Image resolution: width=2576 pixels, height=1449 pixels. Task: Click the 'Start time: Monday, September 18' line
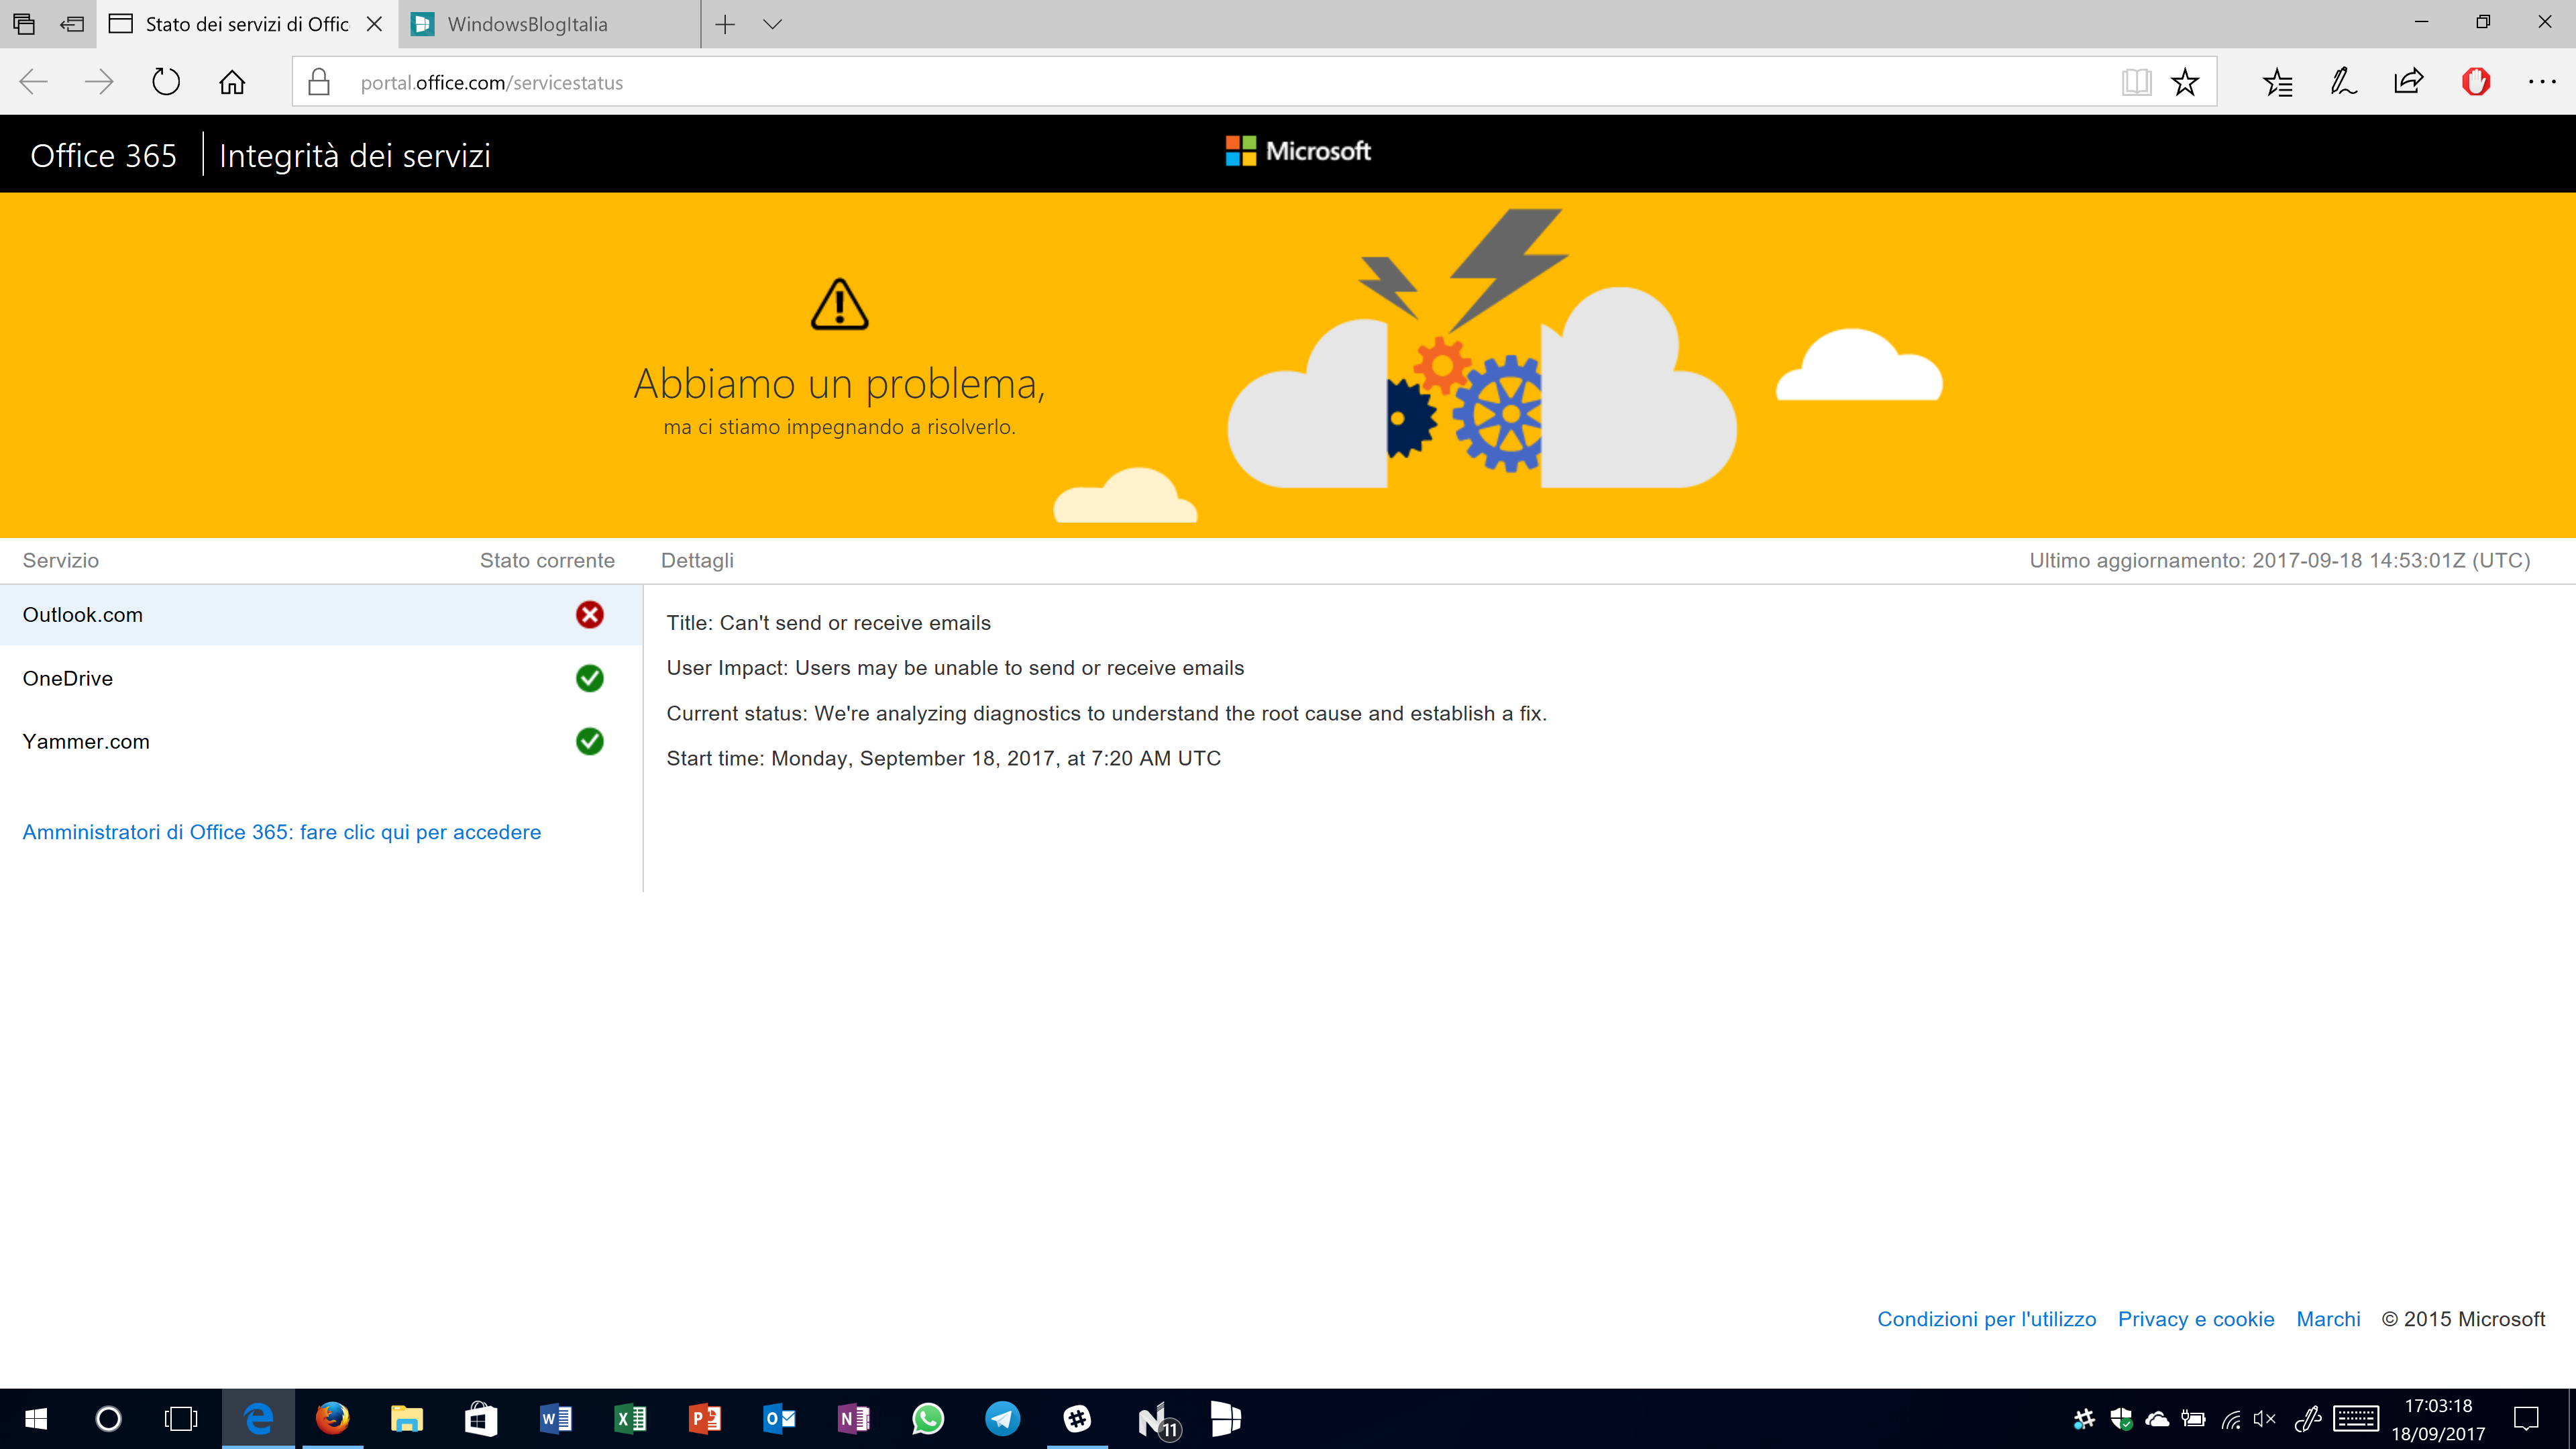click(944, 758)
